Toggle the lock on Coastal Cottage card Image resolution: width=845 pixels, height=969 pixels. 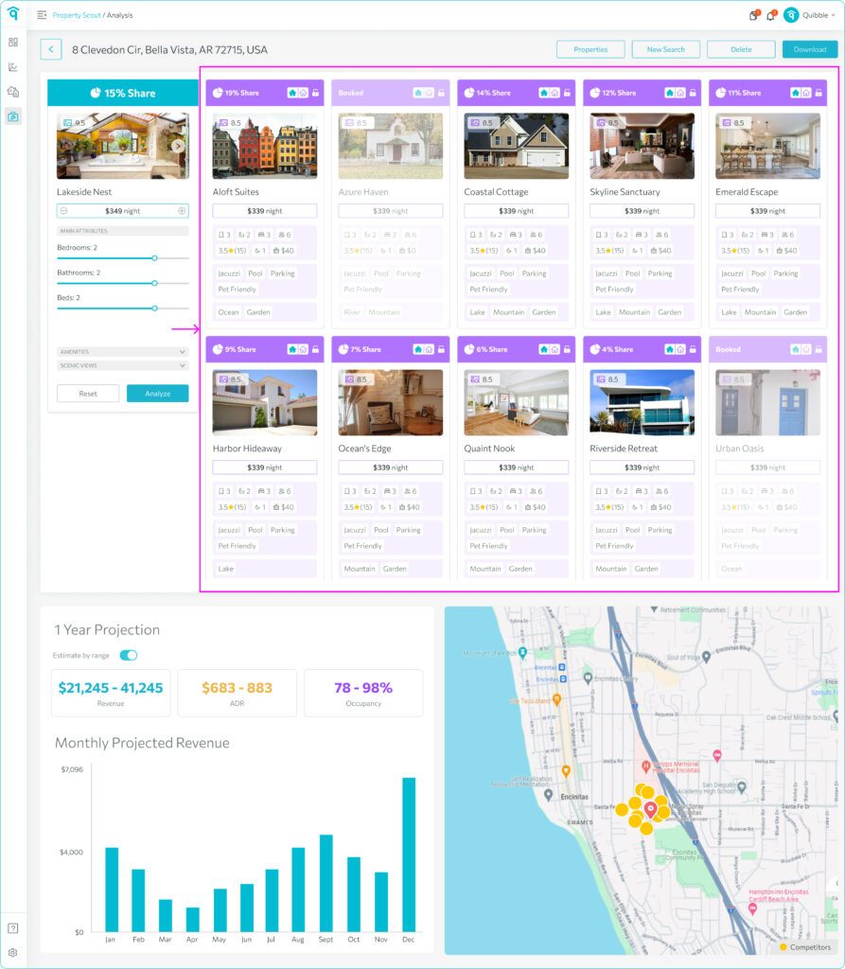click(567, 93)
